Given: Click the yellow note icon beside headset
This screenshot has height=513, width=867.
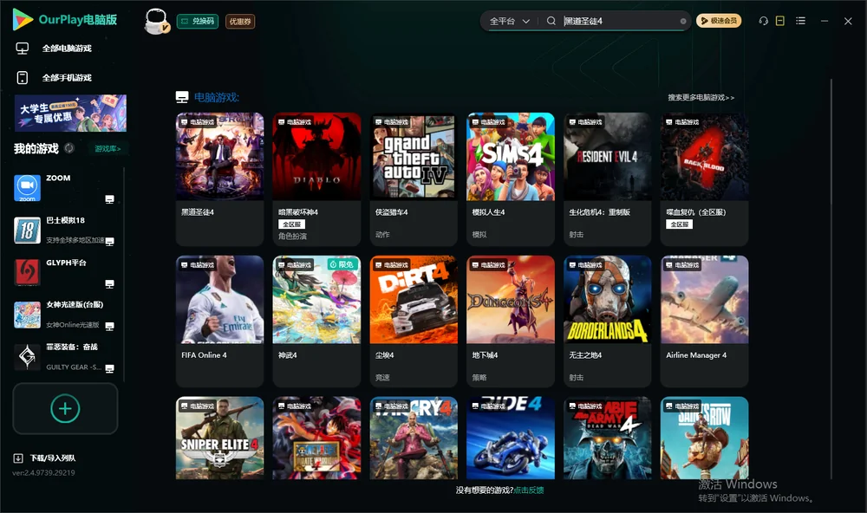Looking at the screenshot, I should (x=780, y=21).
